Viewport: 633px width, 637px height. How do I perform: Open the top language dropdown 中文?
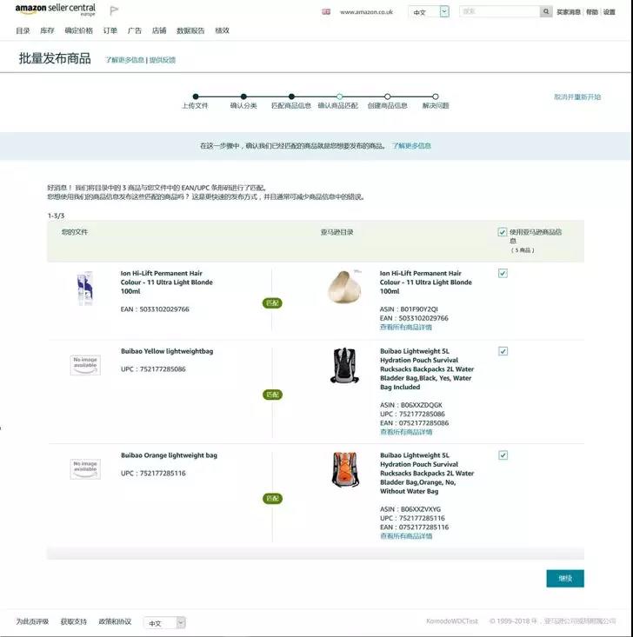429,12
